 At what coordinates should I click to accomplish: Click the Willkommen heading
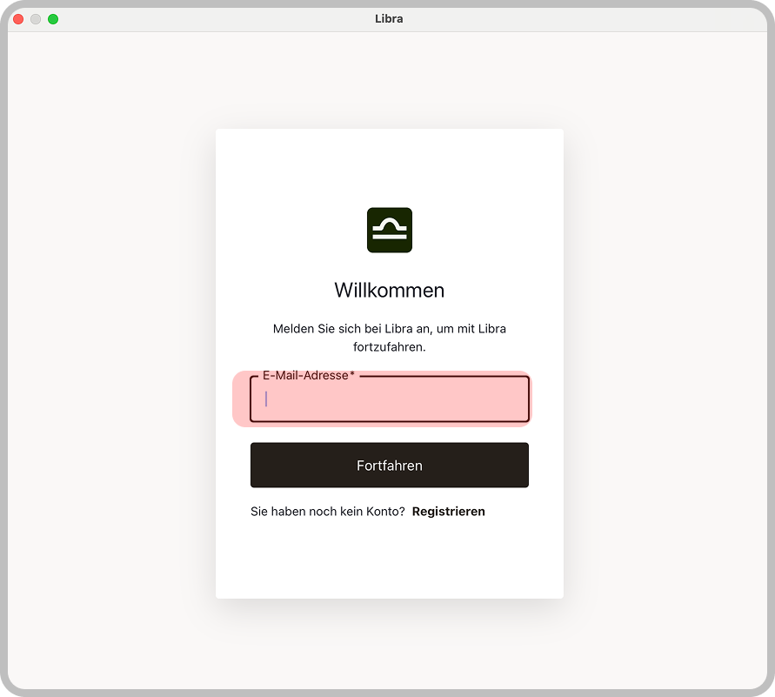[389, 290]
